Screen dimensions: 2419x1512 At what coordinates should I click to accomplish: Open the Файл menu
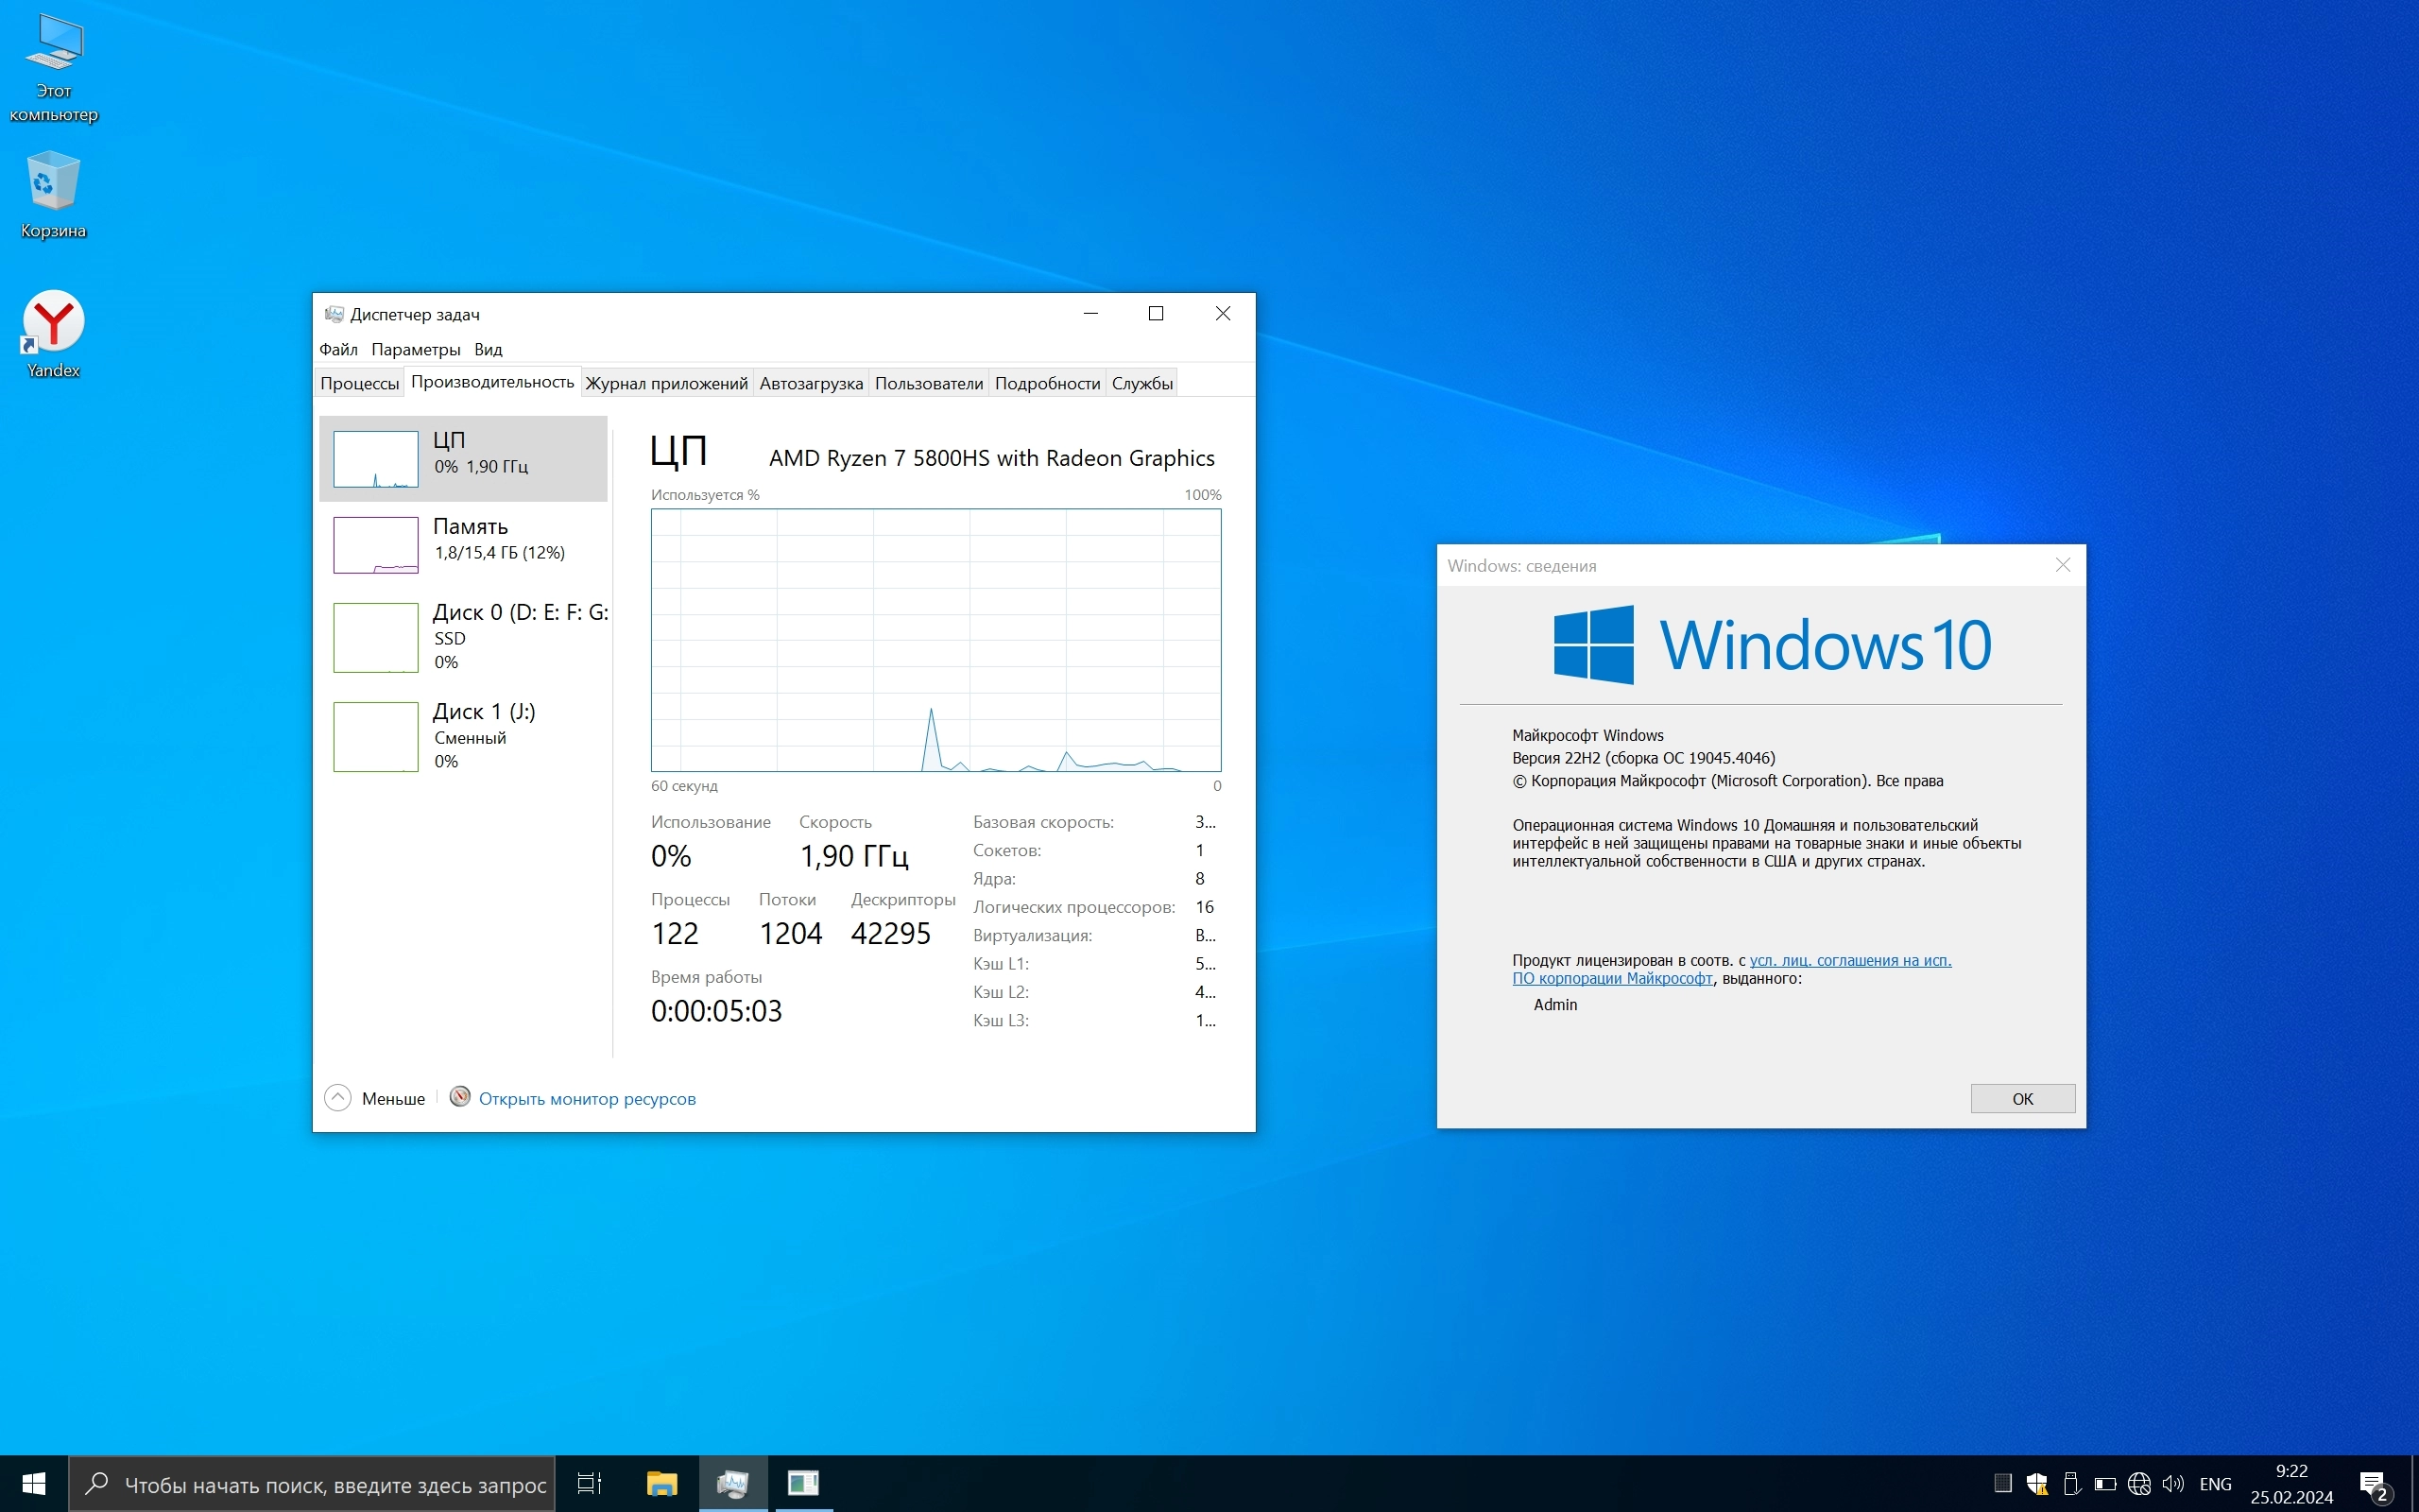(x=338, y=349)
